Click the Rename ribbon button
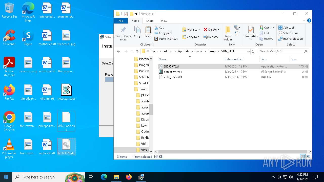This screenshot has height=182, width=324. pos(211,37)
